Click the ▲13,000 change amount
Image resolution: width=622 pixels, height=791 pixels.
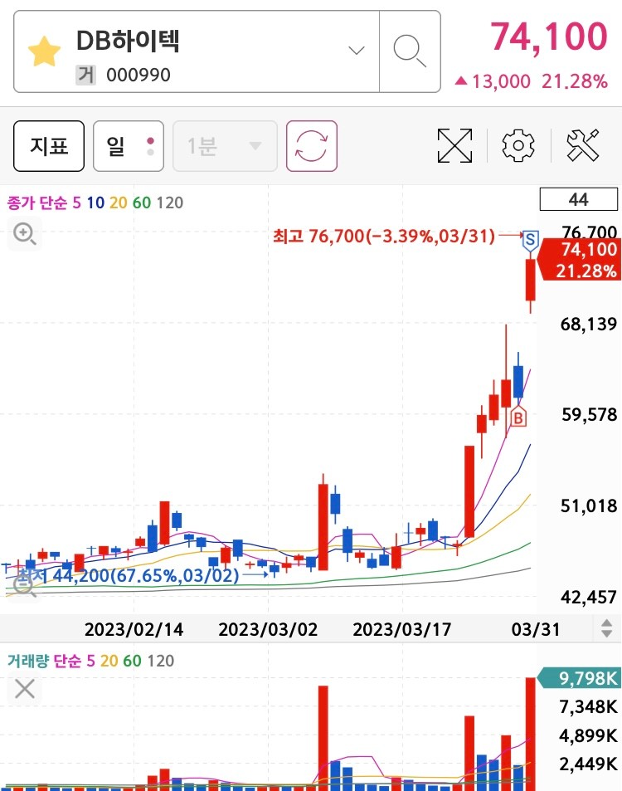coord(493,81)
